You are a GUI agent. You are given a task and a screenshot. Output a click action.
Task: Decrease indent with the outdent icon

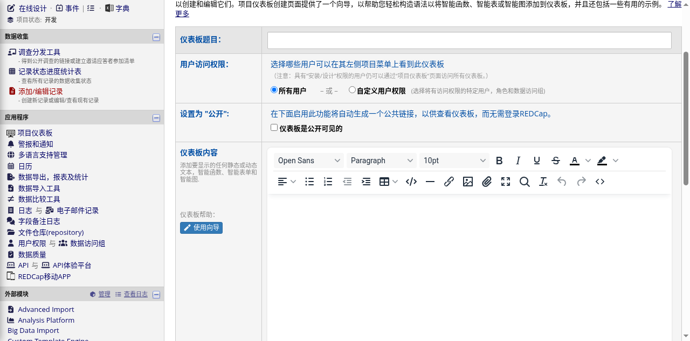click(347, 182)
